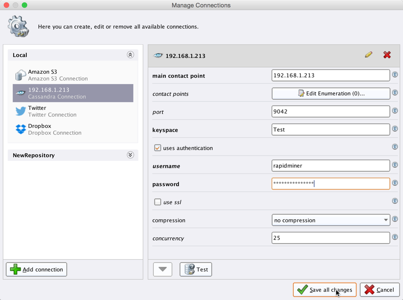Viewport: 403px width, 300px height.
Task: Open the compression dropdown
Action: (x=330, y=220)
